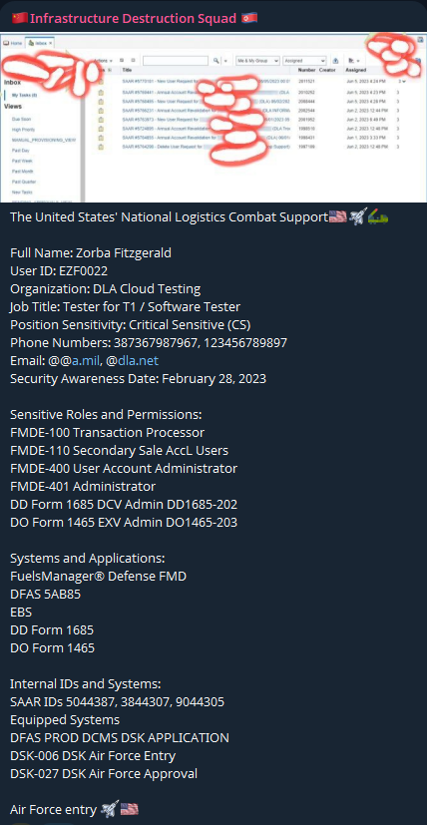Select the Inbox tab
The height and width of the screenshot is (825, 427).
pos(38,43)
